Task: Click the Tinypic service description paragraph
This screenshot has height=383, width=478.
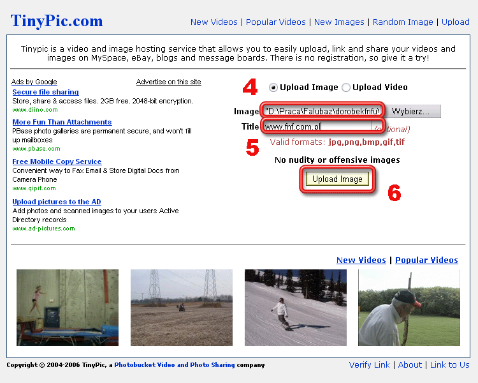Action: [x=238, y=54]
